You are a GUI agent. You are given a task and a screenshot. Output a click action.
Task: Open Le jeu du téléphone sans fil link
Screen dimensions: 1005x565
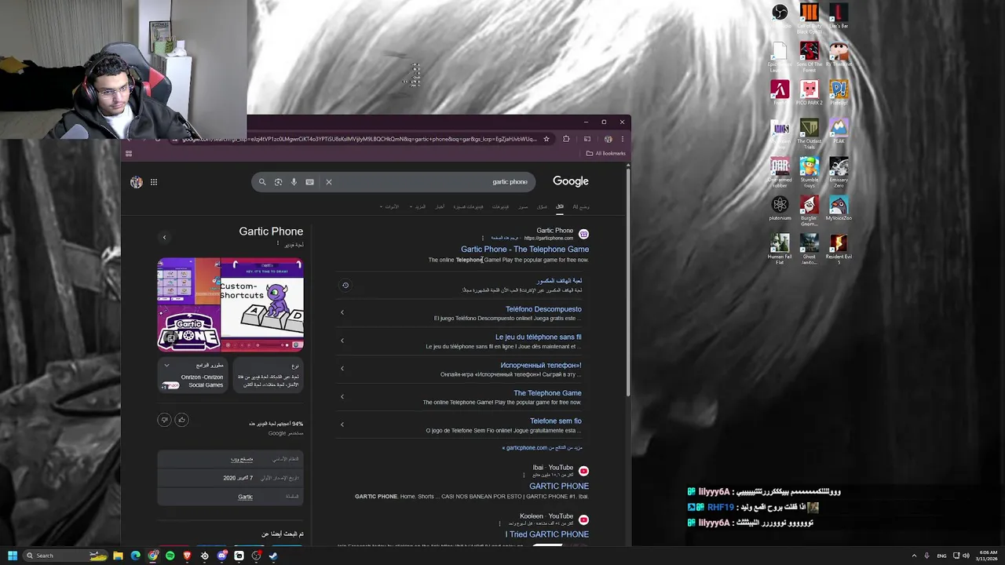coord(538,337)
